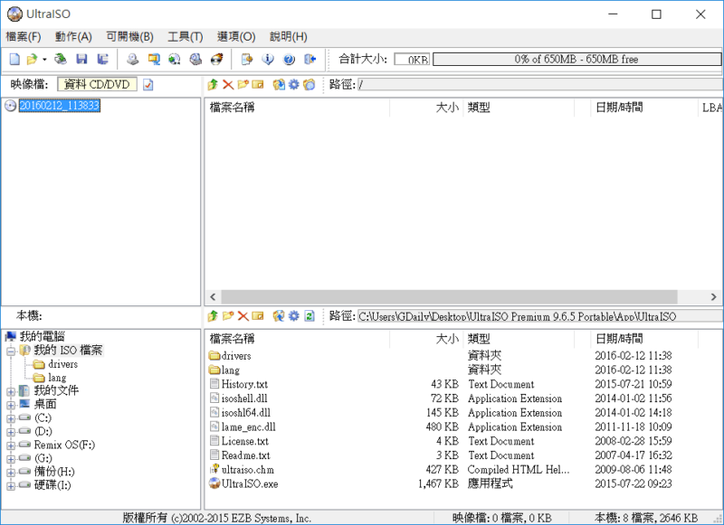Click the image list horizontal scrollbar thumb

point(449,297)
